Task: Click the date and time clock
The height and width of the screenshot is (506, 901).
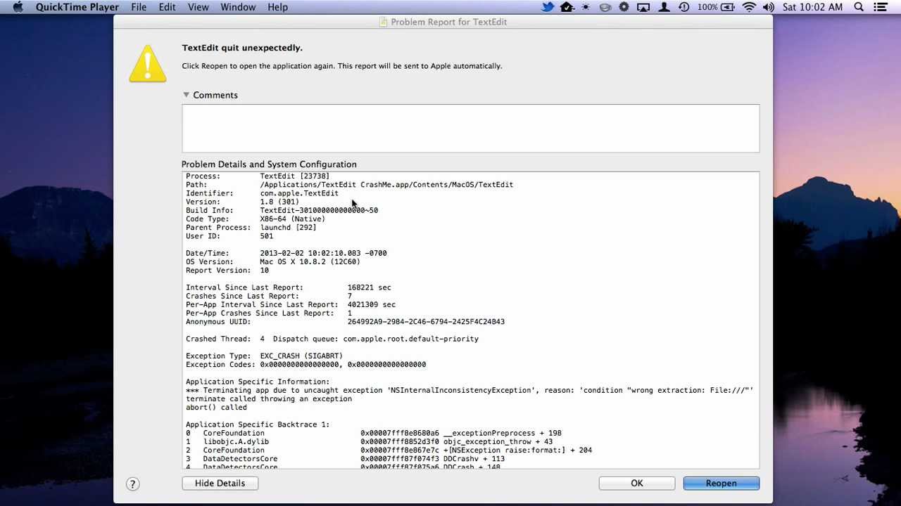Action: (x=812, y=7)
